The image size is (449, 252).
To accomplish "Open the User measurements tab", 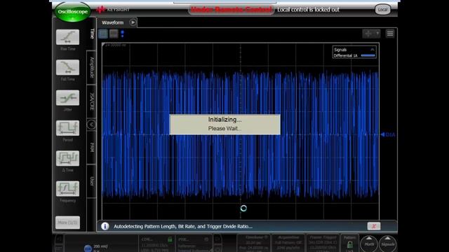I will tap(92, 181).
